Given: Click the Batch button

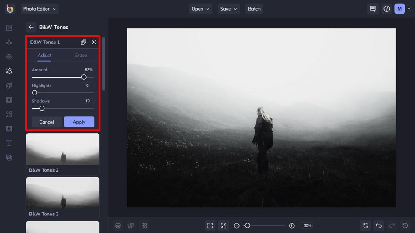Looking at the screenshot, I should click(x=254, y=9).
